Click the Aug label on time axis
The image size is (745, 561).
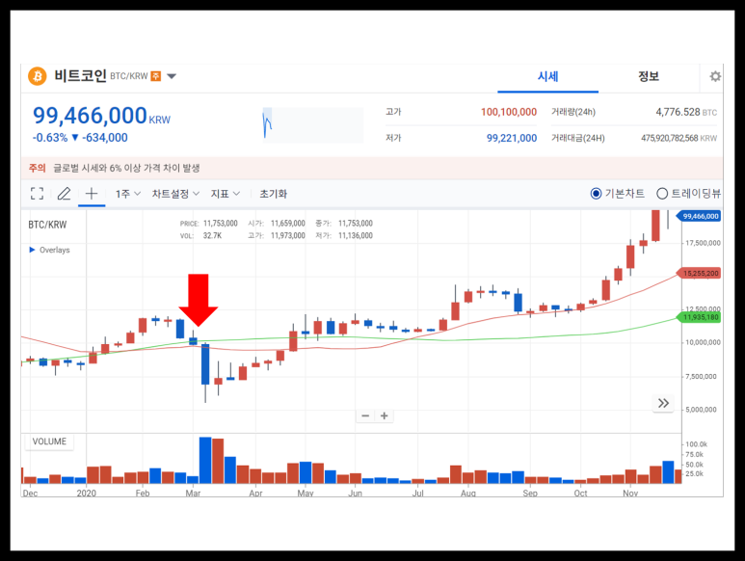pos(468,494)
